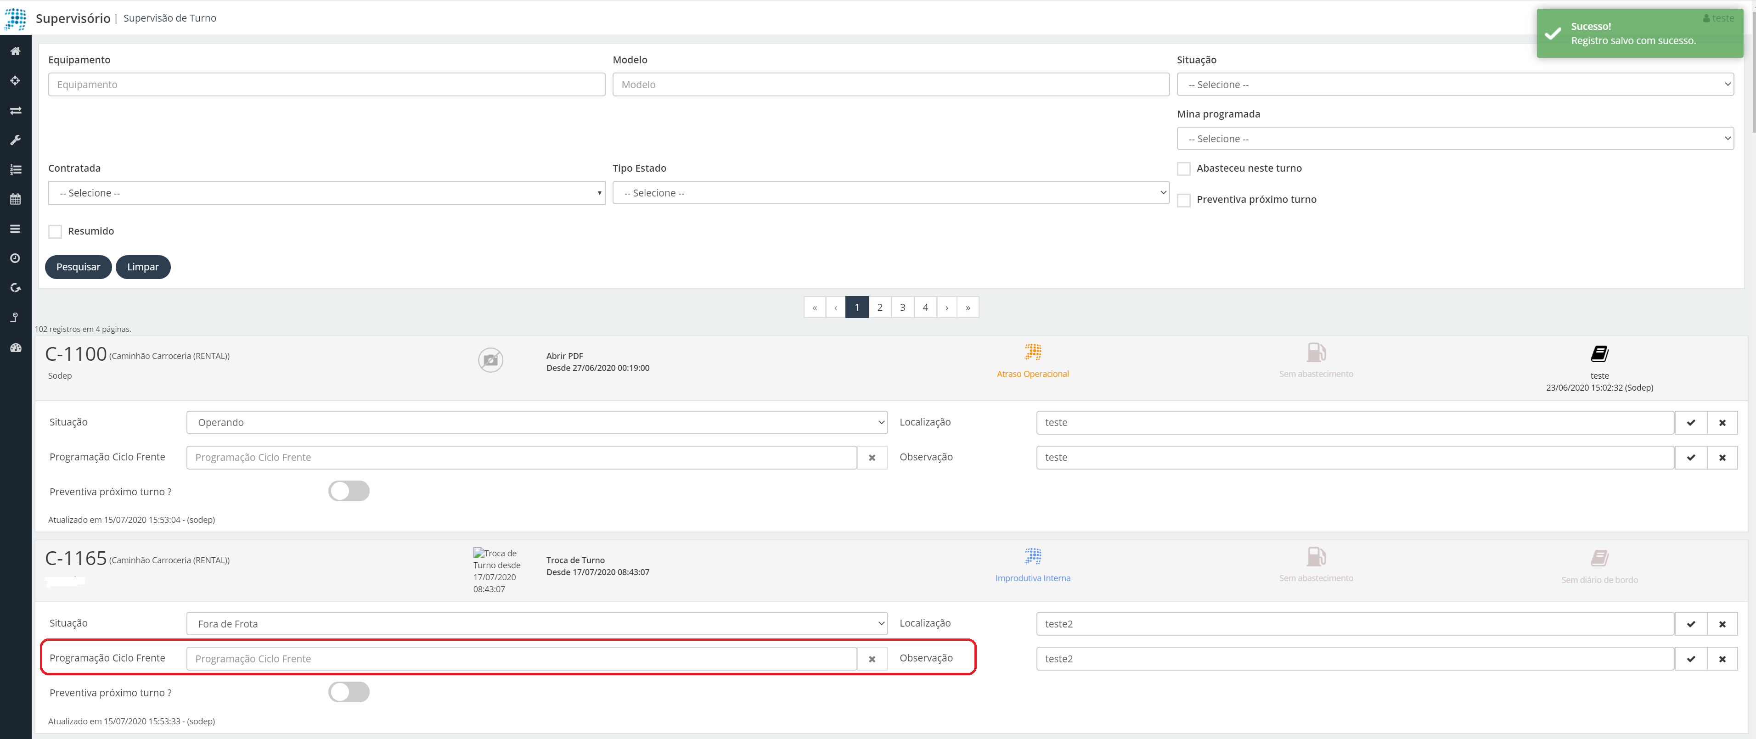
Task: Confirm Observação check mark for C-1165
Action: tap(1690, 659)
